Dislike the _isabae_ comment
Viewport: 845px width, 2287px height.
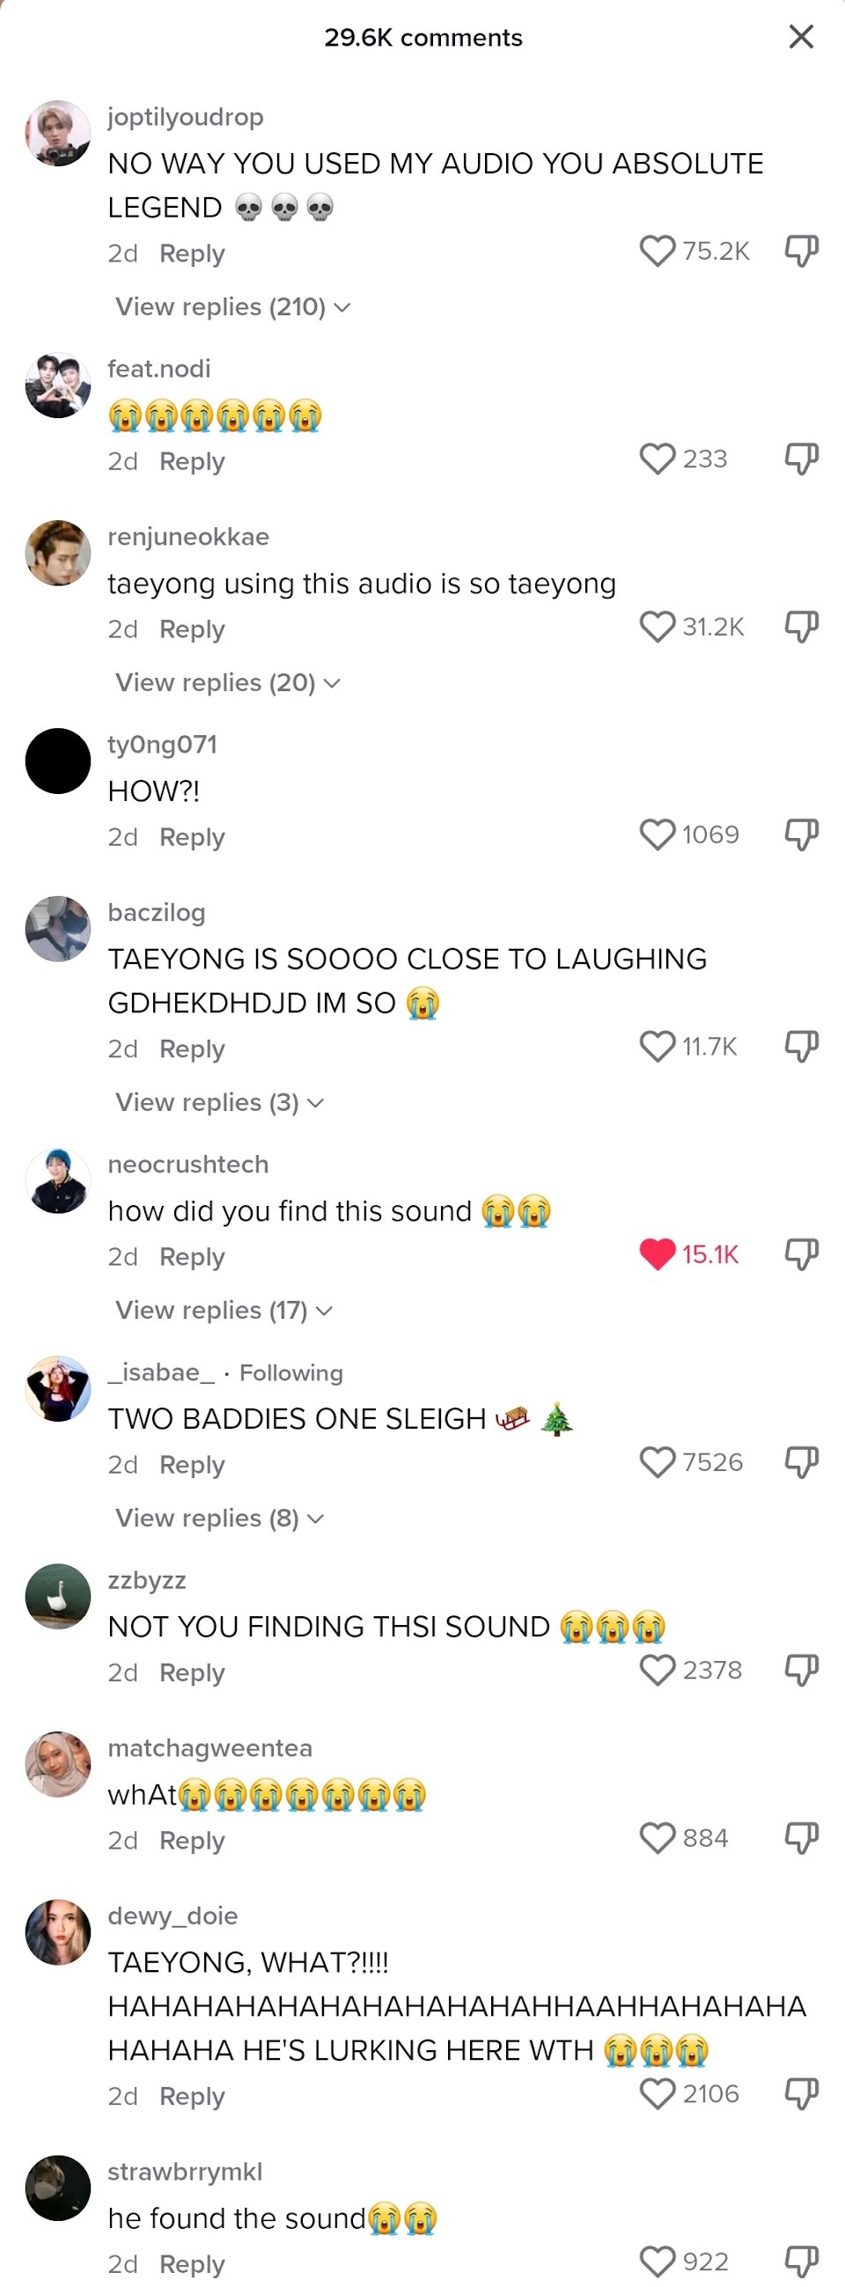(x=801, y=1462)
